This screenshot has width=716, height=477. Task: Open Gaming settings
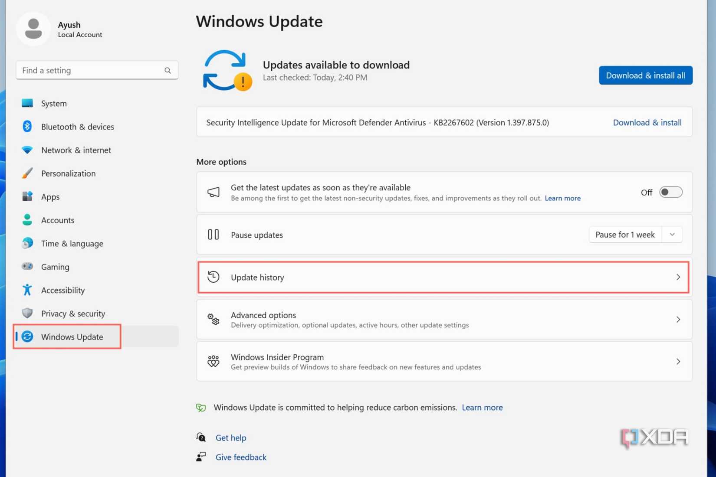[27, 267]
